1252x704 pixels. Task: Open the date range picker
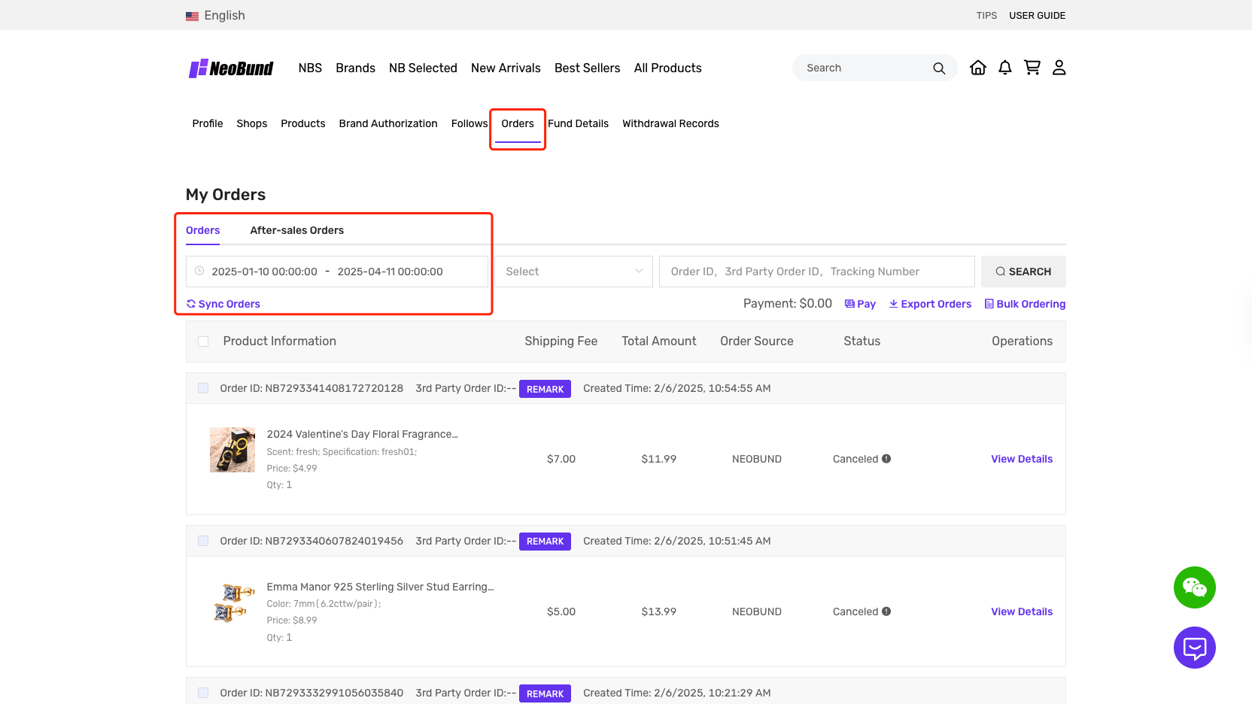click(x=336, y=272)
